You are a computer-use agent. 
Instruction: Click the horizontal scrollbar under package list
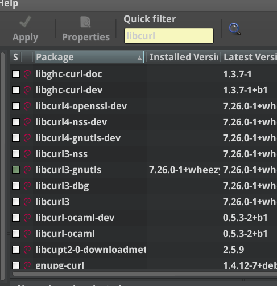144,274
